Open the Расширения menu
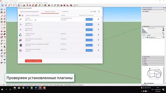 (39, 3)
